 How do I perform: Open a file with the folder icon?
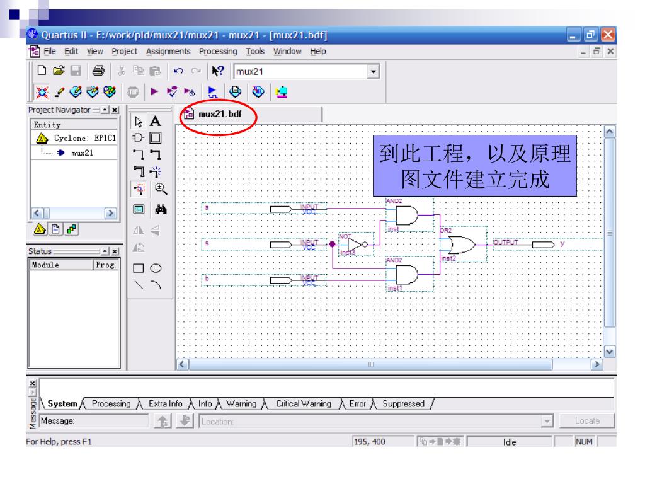(59, 71)
